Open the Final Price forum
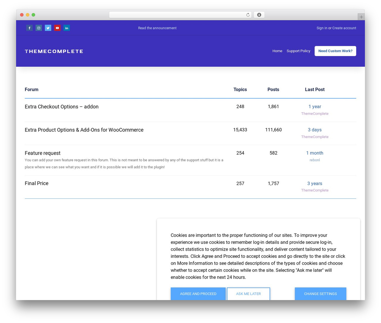This screenshot has height=323, width=381. click(37, 184)
